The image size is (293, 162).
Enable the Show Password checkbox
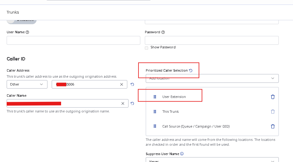(x=147, y=48)
